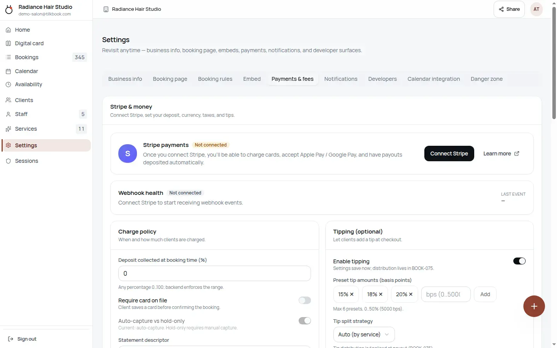This screenshot has height=348, width=557.
Task: Click 'Max 6 presets' helper text
Action: tap(368, 309)
